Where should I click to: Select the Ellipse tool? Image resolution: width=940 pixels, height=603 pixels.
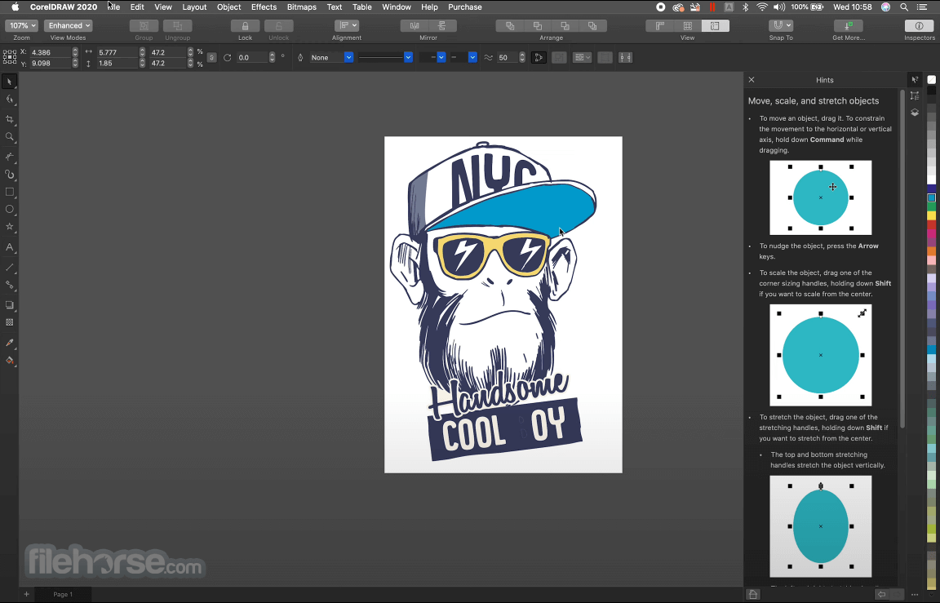tap(10, 209)
